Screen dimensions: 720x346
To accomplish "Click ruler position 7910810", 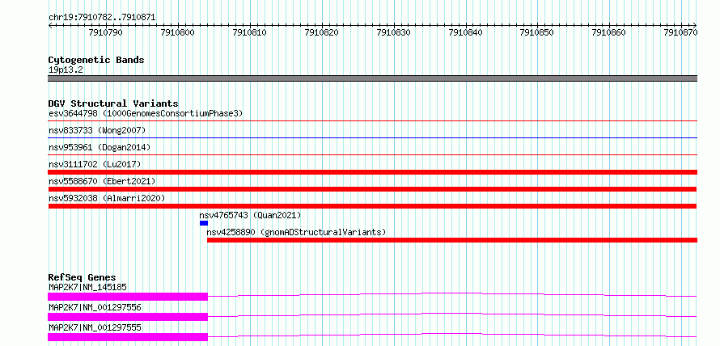I will 250,32.
